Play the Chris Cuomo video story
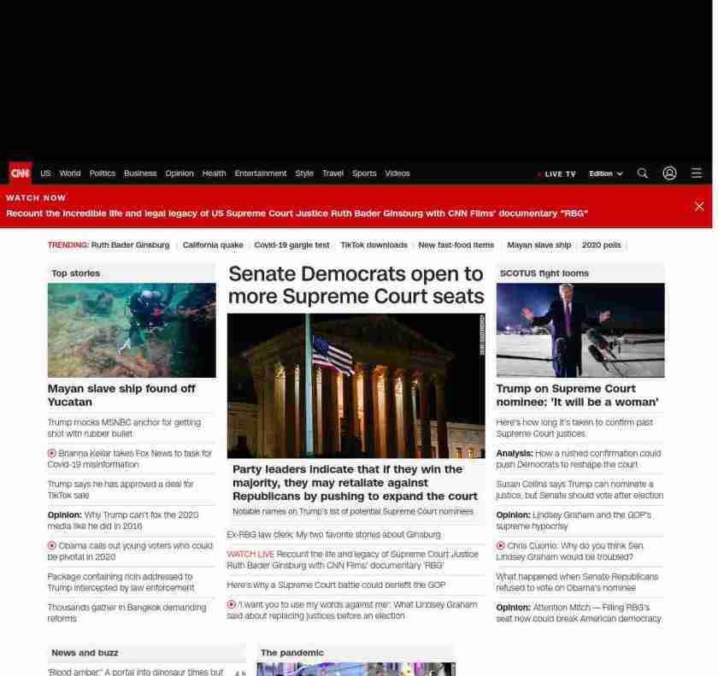 coord(501,545)
